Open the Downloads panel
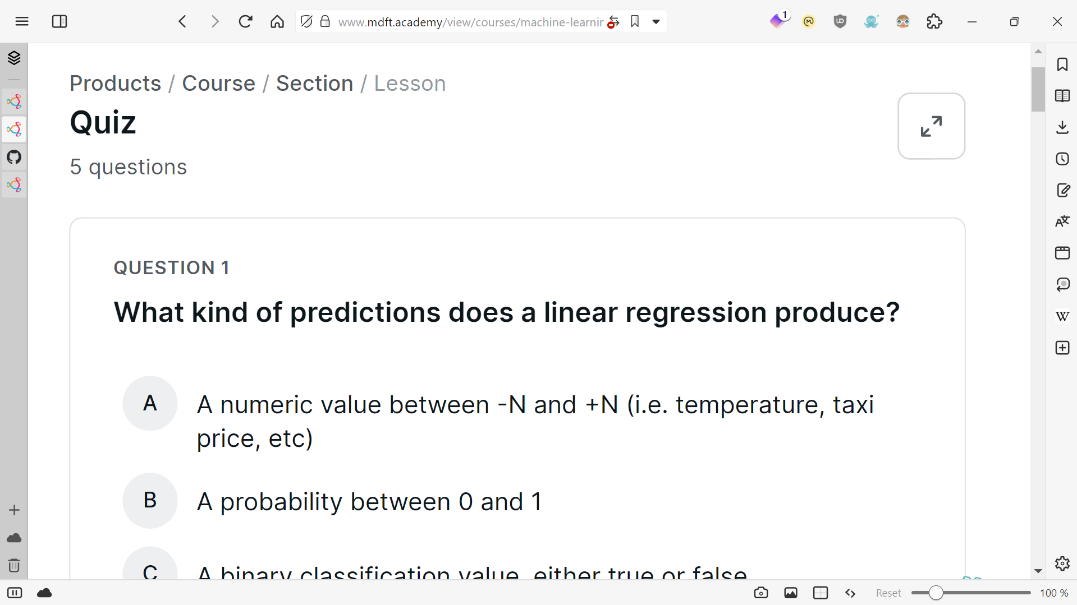The width and height of the screenshot is (1077, 605). [1062, 127]
